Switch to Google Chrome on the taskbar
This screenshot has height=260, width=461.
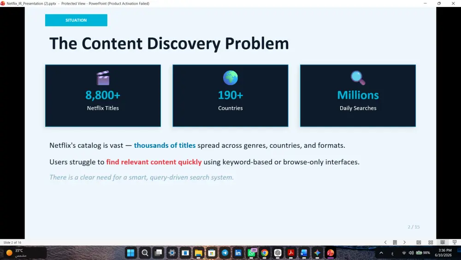point(265,253)
